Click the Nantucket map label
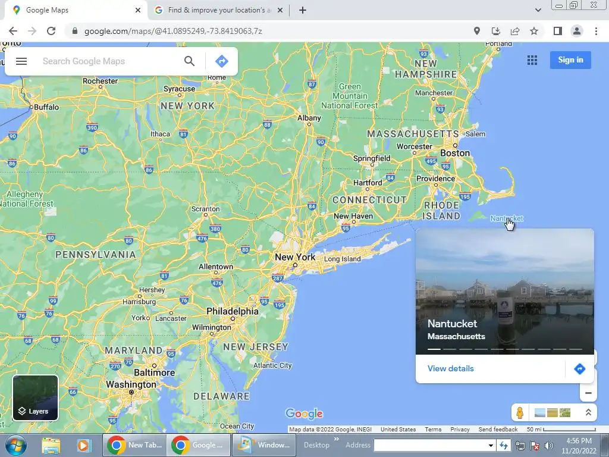Screen dimensions: 609x457 (507, 218)
